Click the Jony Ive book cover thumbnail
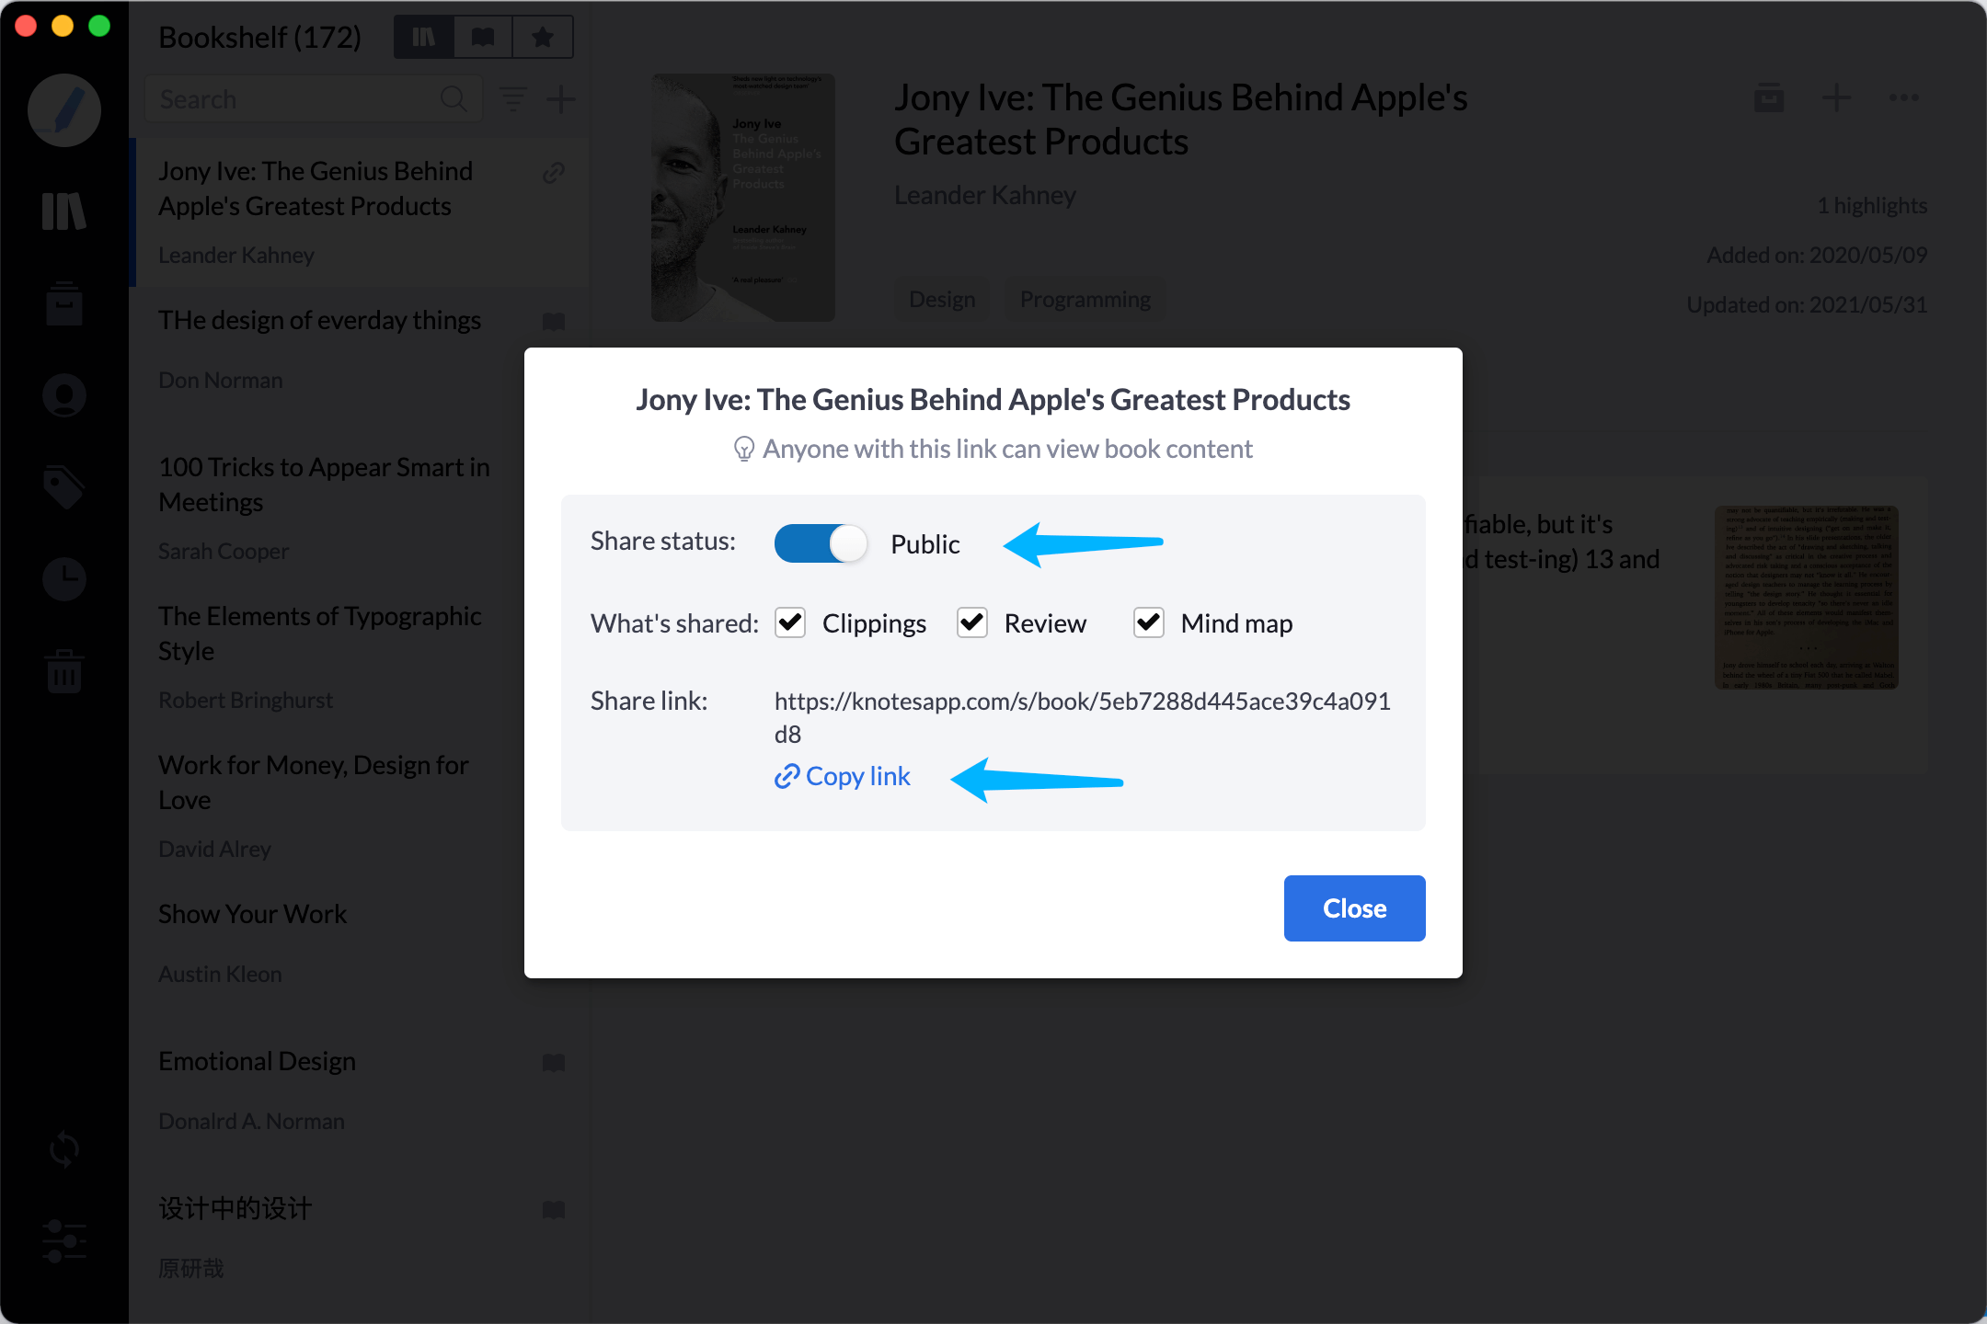The image size is (1987, 1324). coord(743,198)
